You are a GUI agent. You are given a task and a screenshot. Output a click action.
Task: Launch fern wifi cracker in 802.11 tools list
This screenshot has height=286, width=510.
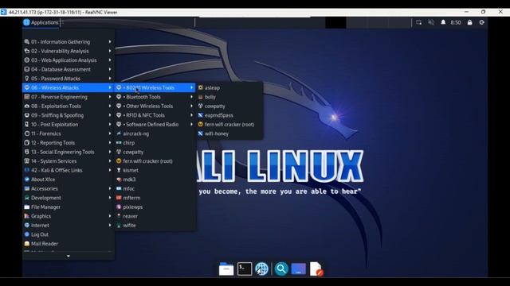pyautogui.click(x=229, y=124)
